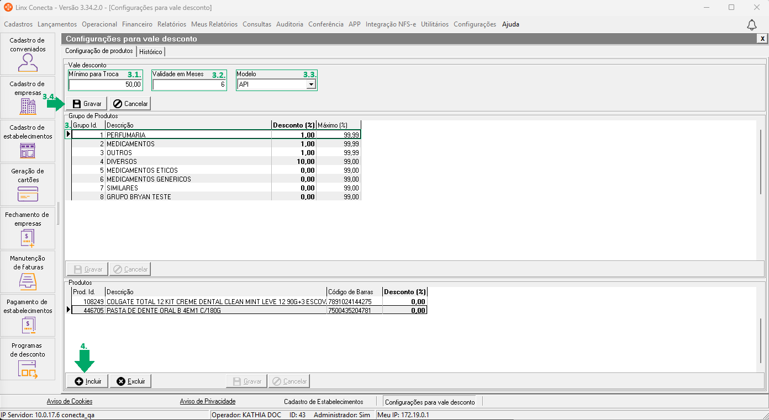Image resolution: width=769 pixels, height=420 pixels.
Task: Click Excluir to remove the product
Action: pos(130,381)
